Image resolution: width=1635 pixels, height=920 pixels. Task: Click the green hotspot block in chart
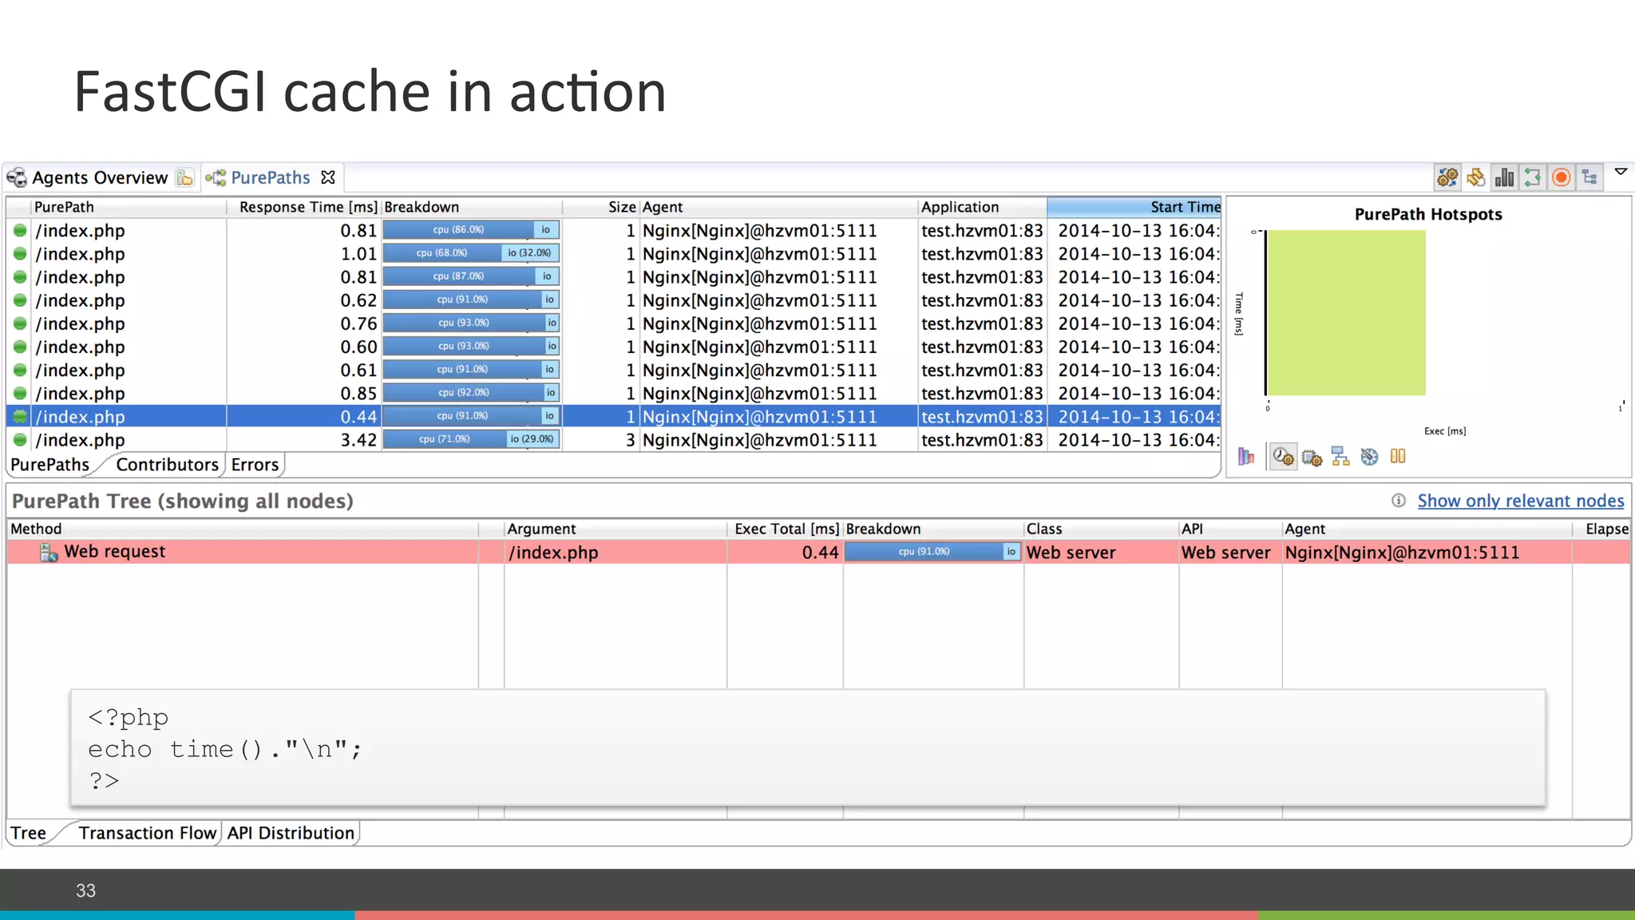click(x=1347, y=313)
